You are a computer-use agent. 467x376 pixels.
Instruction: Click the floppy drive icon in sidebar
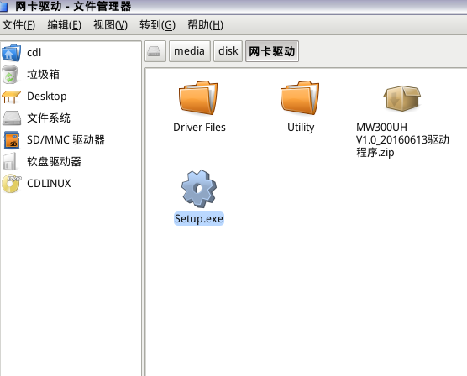coord(10,162)
